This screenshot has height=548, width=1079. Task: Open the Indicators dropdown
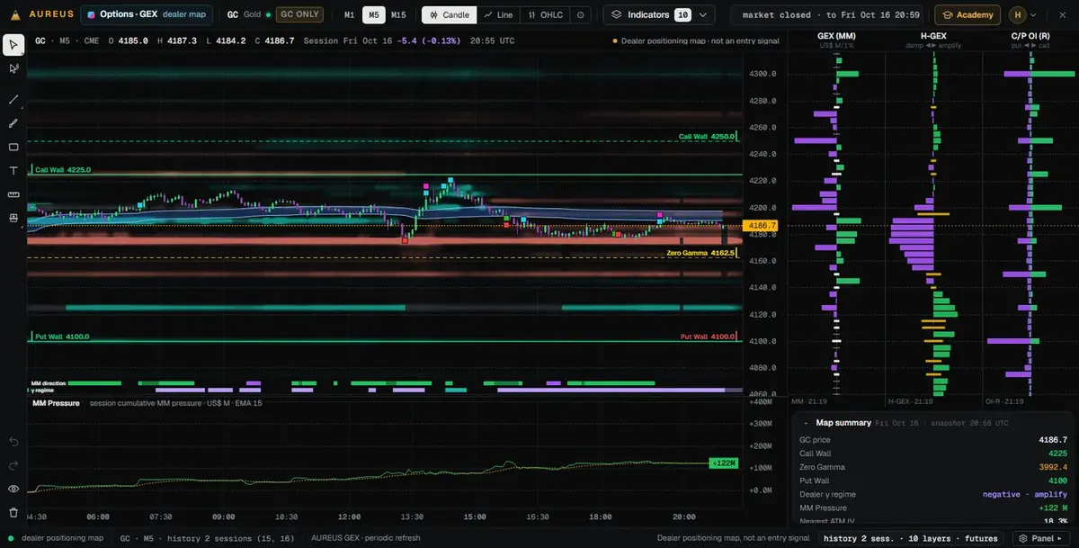coord(659,15)
